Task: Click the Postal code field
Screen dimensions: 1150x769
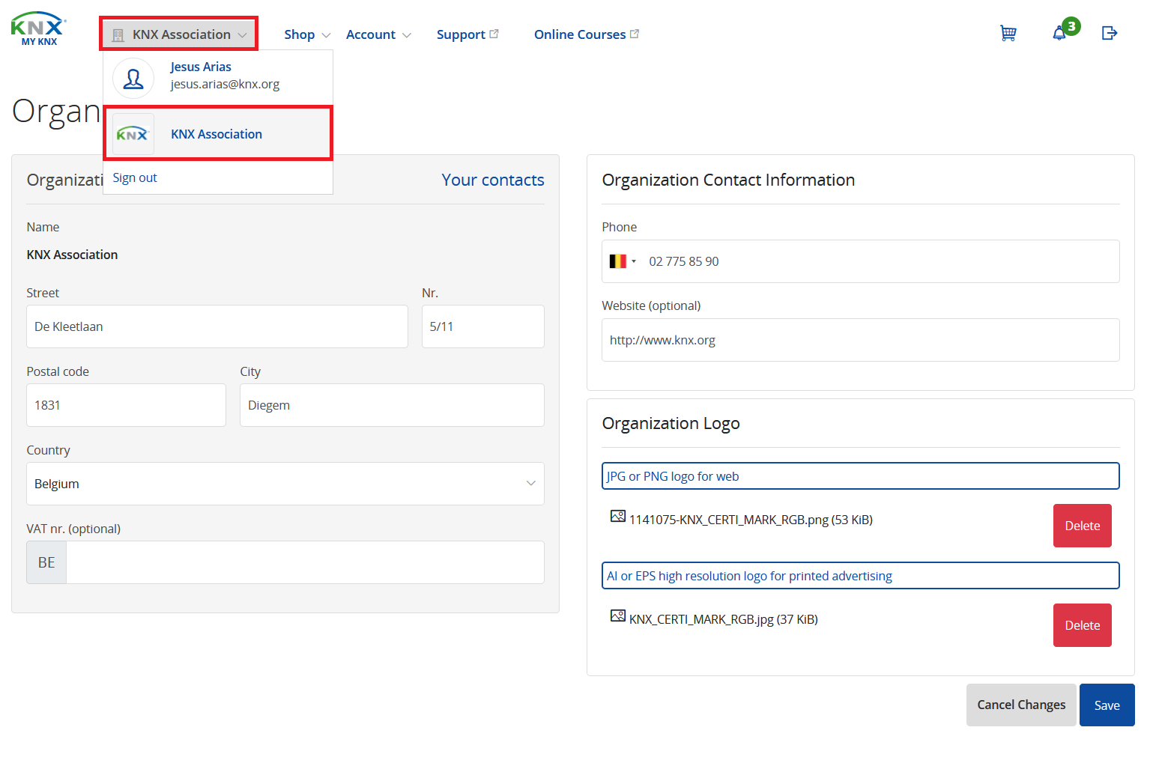Action: 126,405
